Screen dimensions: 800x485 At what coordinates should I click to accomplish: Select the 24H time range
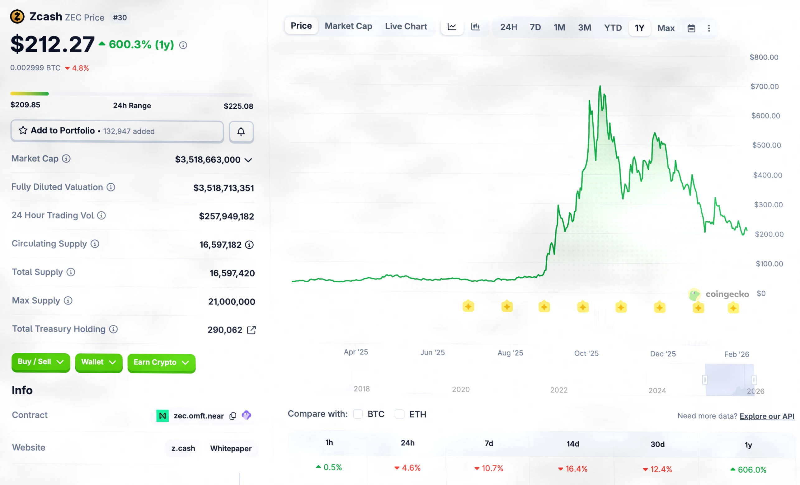click(x=508, y=27)
